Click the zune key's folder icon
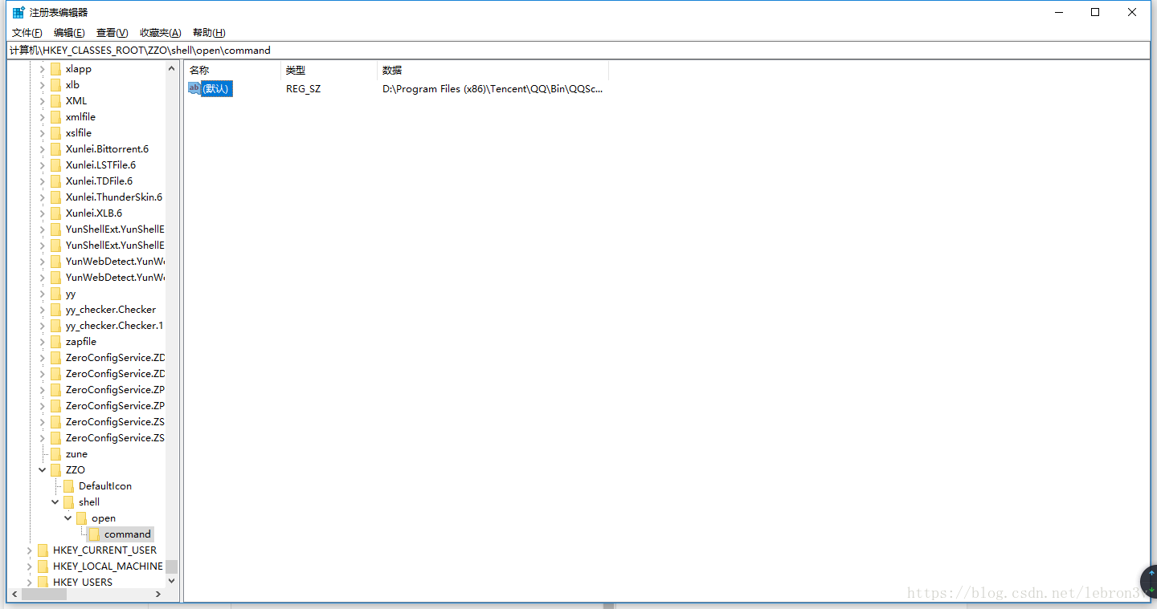 coord(56,453)
